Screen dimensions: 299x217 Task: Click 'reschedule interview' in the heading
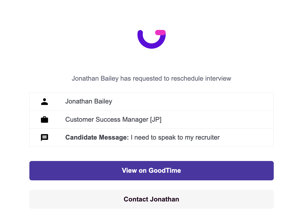201,79
